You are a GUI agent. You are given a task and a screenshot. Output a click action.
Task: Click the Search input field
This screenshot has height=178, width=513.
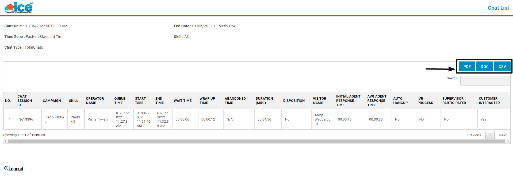click(485, 81)
